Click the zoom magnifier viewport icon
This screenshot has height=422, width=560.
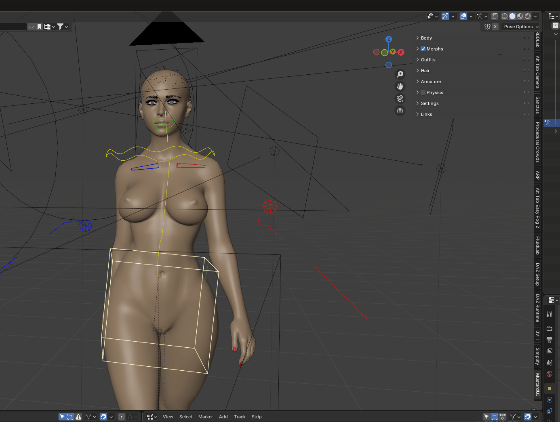click(400, 74)
